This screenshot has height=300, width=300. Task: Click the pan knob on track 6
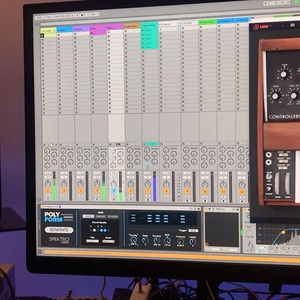131,184
